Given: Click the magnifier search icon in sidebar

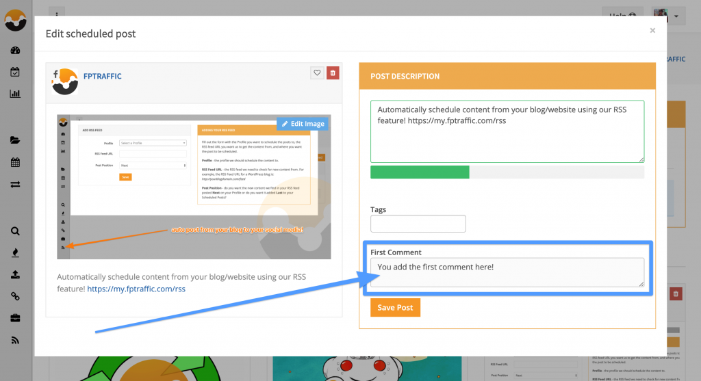Looking at the screenshot, I should coord(15,231).
